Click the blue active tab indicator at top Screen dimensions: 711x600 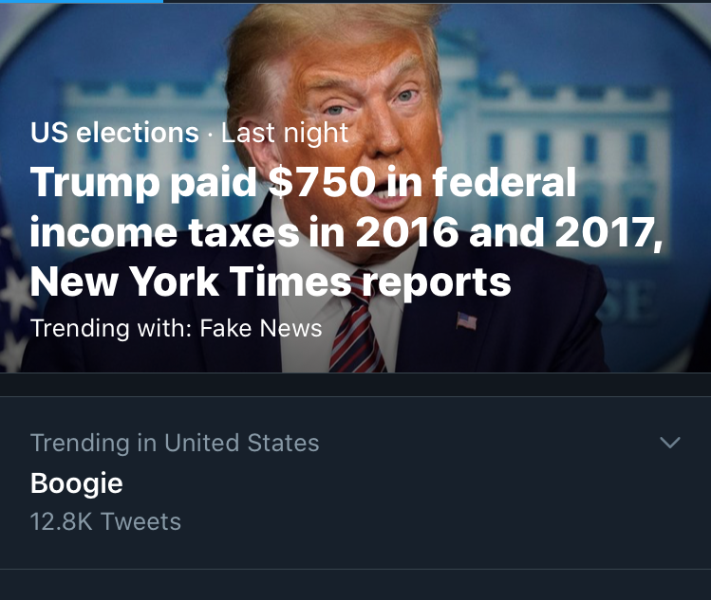pos(82,1)
